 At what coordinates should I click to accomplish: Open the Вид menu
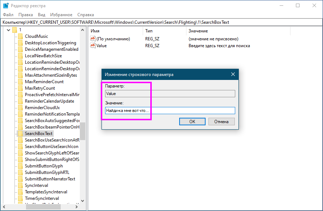[42, 15]
